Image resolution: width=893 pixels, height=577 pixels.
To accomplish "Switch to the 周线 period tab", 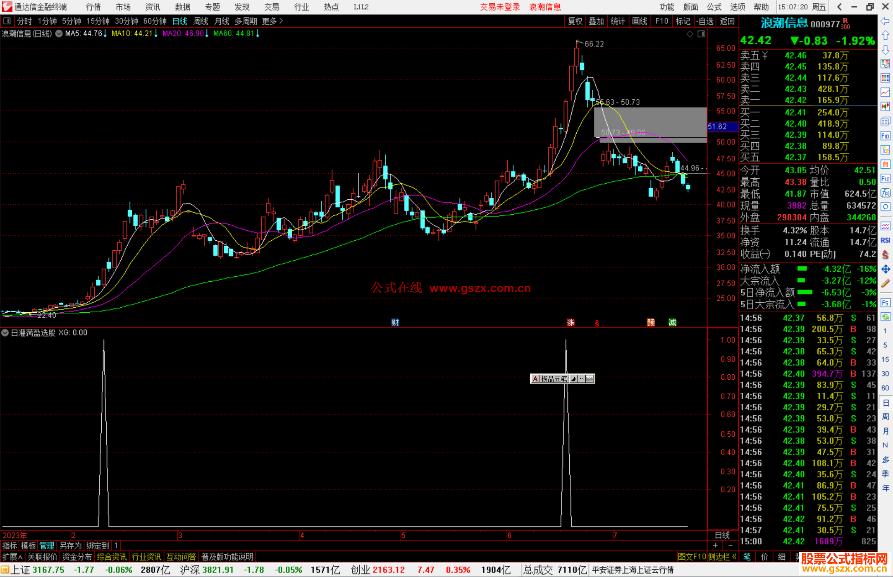I will [x=201, y=21].
